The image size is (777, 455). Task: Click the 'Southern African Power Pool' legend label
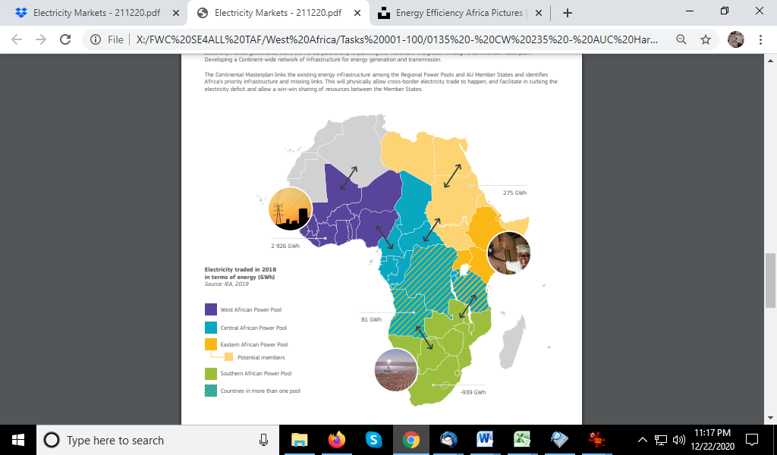pos(256,373)
